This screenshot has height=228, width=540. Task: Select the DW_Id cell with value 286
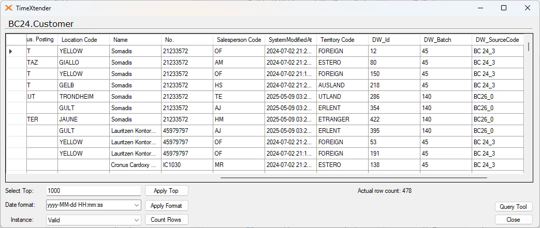coord(395,97)
